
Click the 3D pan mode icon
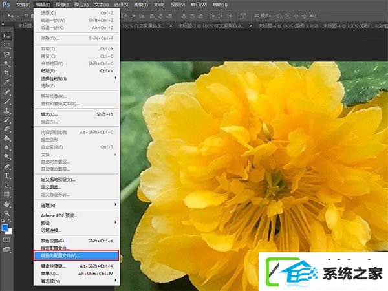pyautogui.click(x=296, y=16)
